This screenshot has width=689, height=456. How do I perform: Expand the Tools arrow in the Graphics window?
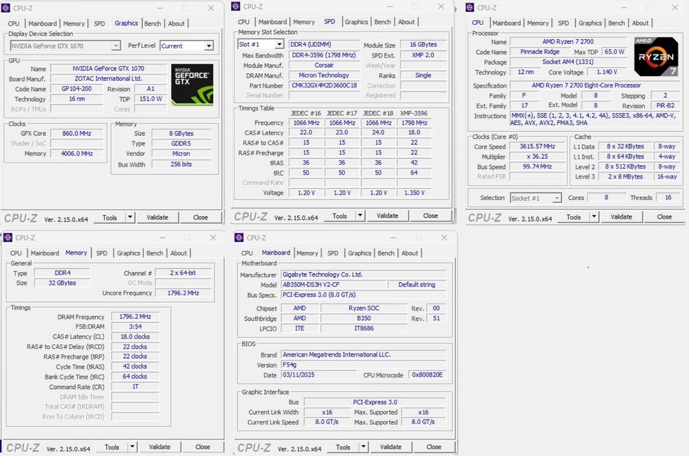point(130,217)
